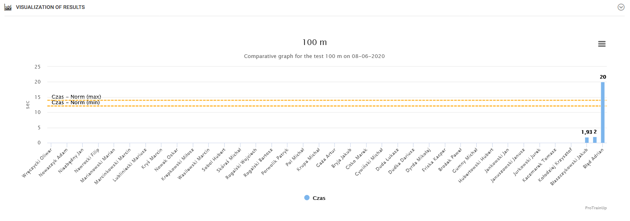The image size is (630, 221).
Task: Collapse the Visualization of Results panel
Action: pyautogui.click(x=621, y=7)
